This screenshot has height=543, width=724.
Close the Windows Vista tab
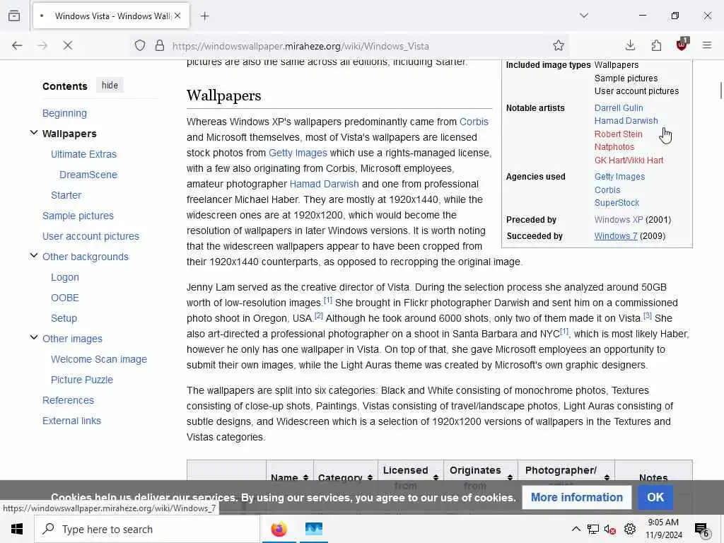[x=177, y=16]
